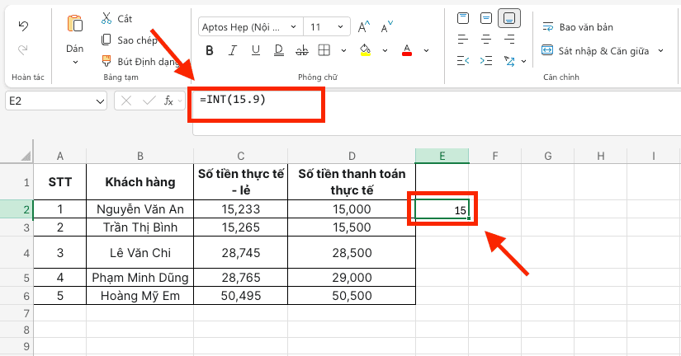Viewport: 681px width, 356px height.
Task: Apply the yellow fill color bucket
Action: 365,50
